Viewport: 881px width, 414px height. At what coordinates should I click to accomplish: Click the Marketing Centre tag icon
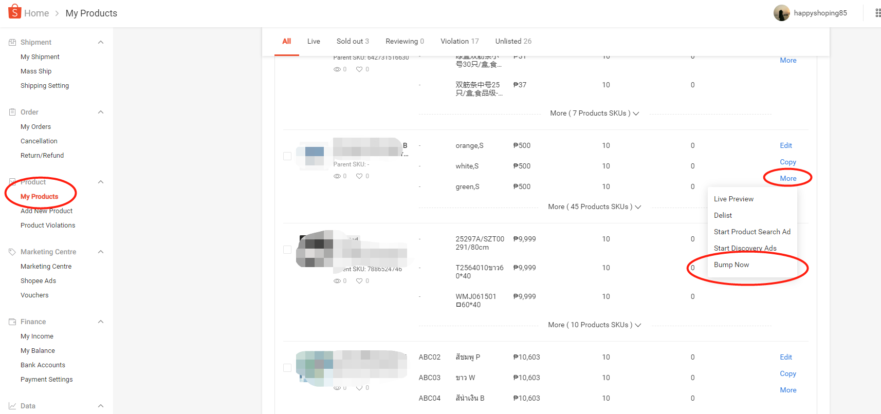(x=12, y=252)
